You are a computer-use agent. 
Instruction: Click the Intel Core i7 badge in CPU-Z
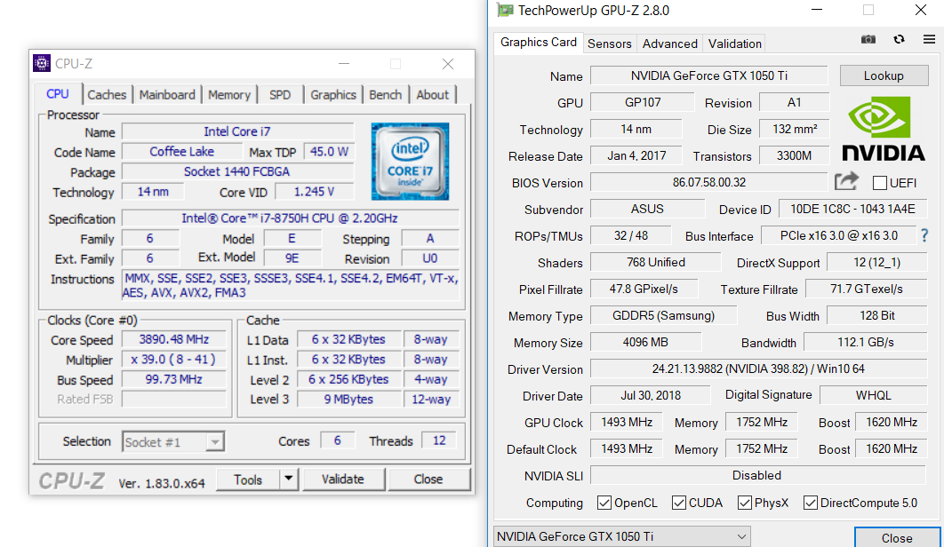pyautogui.click(x=410, y=162)
